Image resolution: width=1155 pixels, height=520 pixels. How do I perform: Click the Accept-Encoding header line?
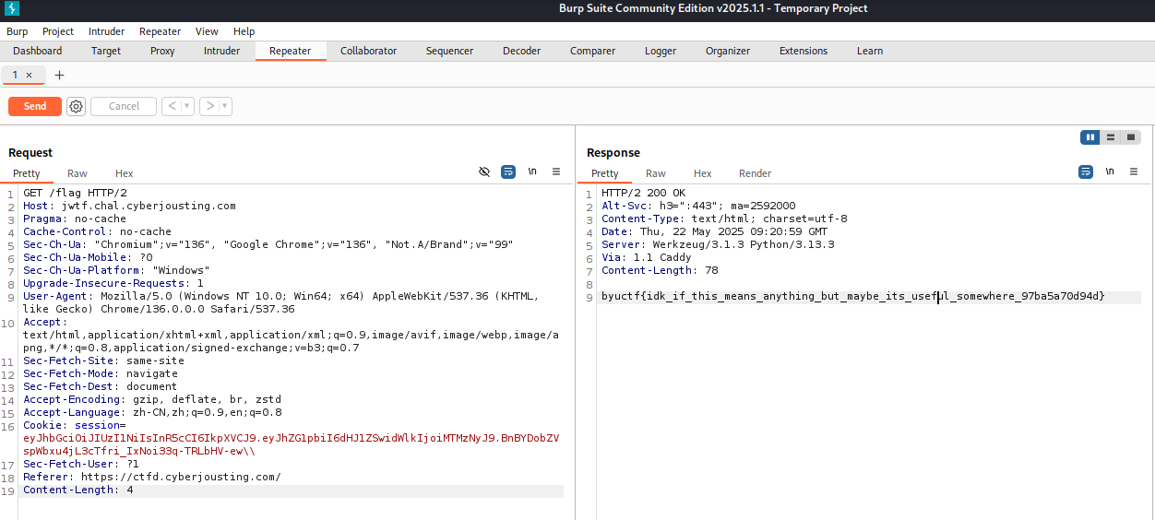click(x=152, y=400)
